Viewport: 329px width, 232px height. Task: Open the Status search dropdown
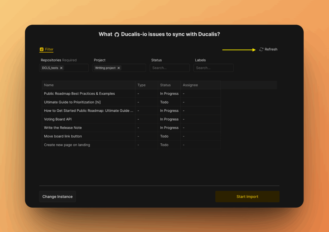170,68
